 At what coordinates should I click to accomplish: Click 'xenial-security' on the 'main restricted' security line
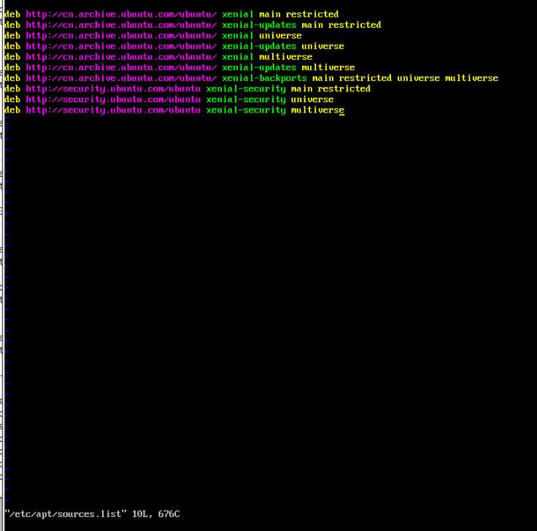[246, 89]
